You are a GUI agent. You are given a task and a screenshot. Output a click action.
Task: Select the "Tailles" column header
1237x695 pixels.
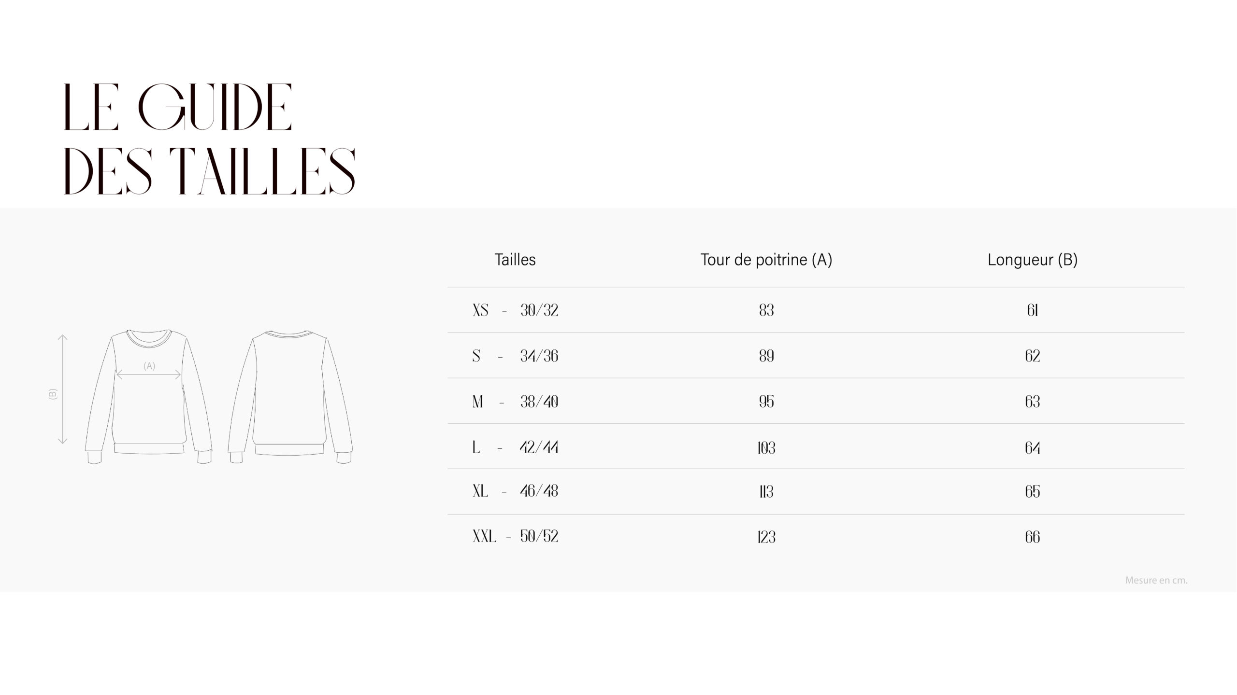click(515, 260)
